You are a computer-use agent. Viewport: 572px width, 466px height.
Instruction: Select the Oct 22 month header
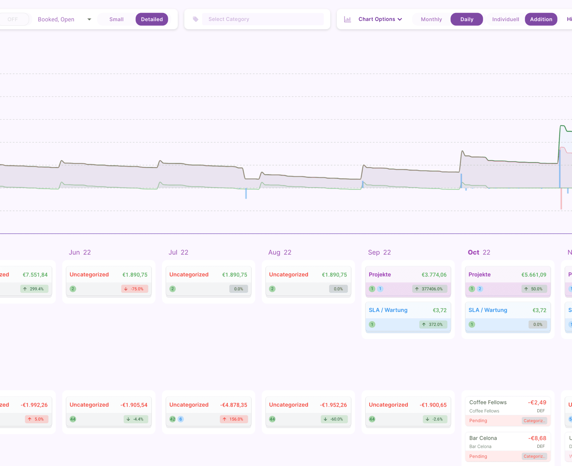(x=479, y=252)
